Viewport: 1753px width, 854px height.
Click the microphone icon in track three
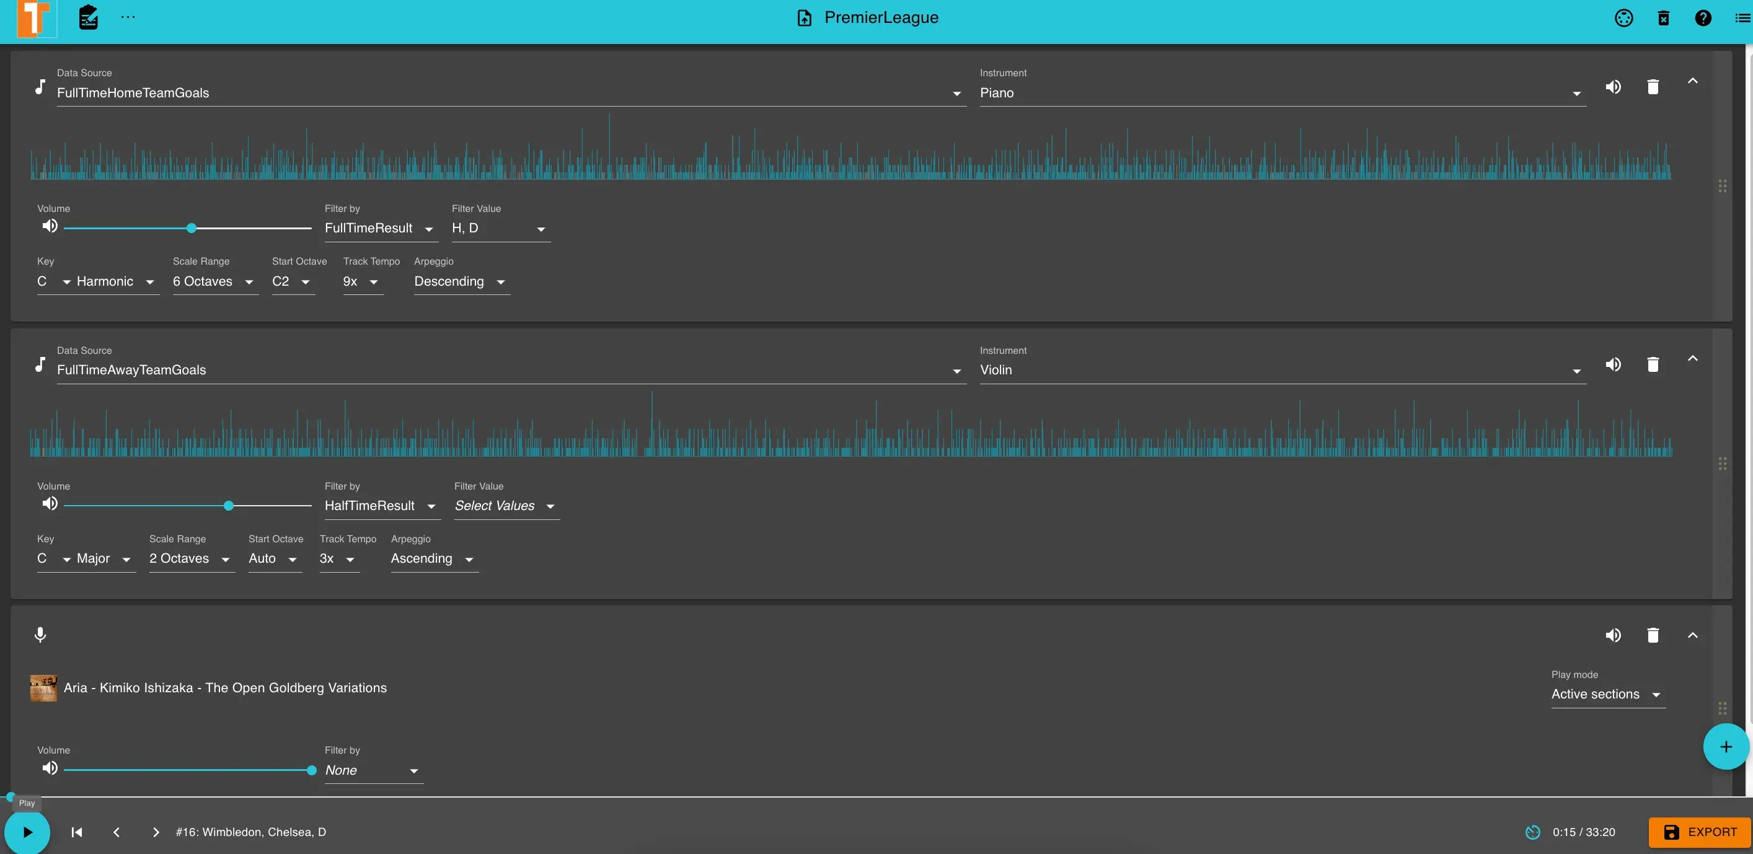point(40,634)
